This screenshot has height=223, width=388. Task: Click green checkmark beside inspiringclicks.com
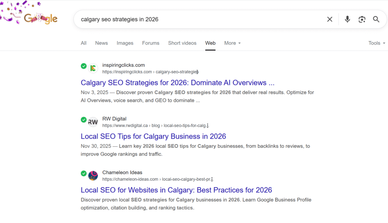tap(84, 66)
